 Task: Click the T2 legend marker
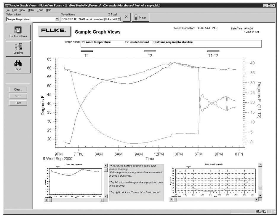click(150, 51)
